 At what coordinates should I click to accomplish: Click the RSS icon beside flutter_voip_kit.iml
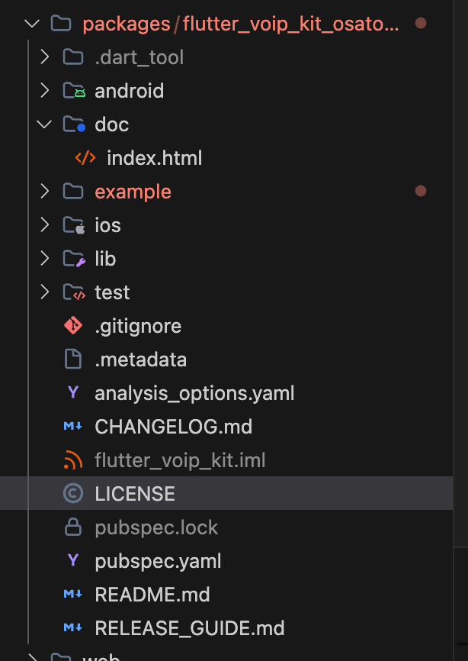pos(73,460)
